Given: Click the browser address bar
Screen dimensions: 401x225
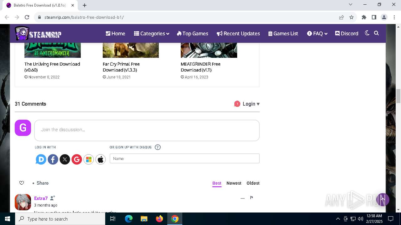Looking at the screenshot, I should pos(188,17).
